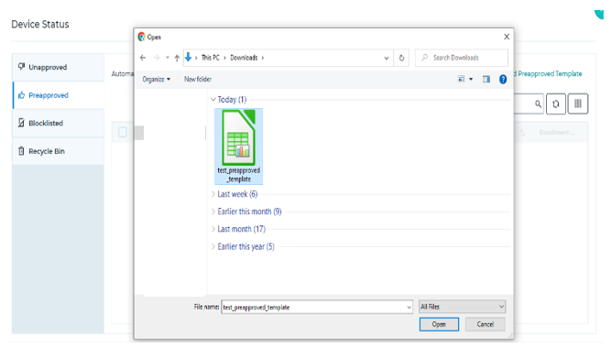The image size is (611, 347).
Task: Select test_preapproved_template spreadsheet file
Action: [x=238, y=146]
